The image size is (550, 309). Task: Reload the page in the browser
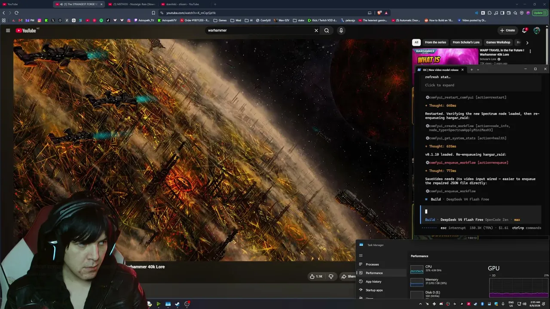coord(16,13)
